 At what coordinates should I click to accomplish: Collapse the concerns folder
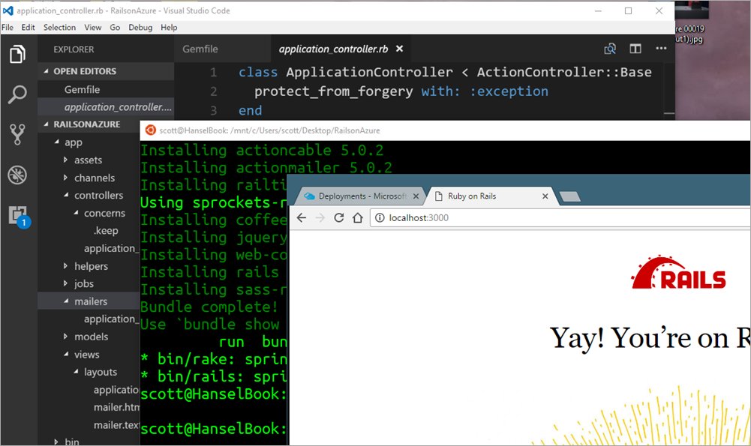[x=76, y=213]
